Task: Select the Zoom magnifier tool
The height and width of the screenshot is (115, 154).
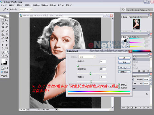Action: (7, 56)
